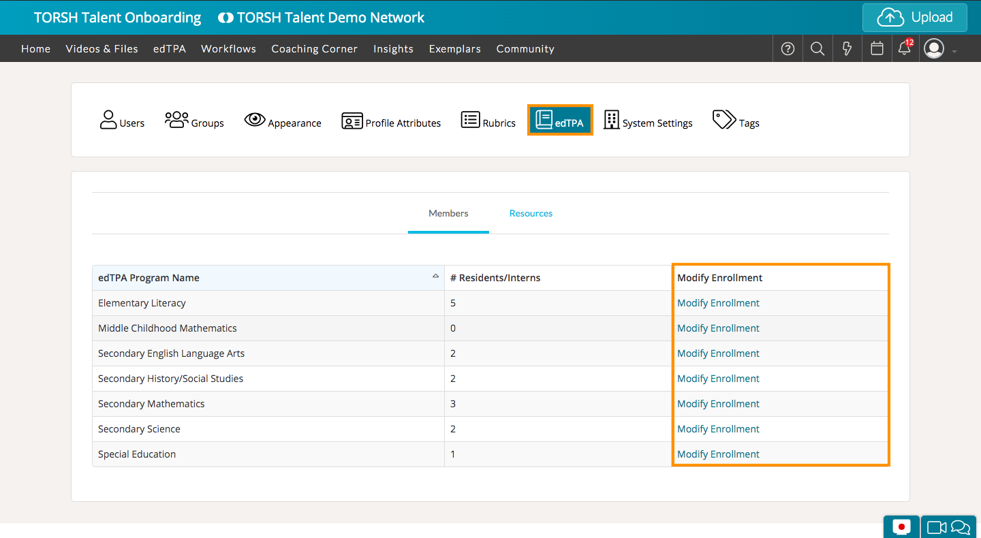The image size is (981, 538).
Task: Select the Special Education program name
Action: point(137,454)
